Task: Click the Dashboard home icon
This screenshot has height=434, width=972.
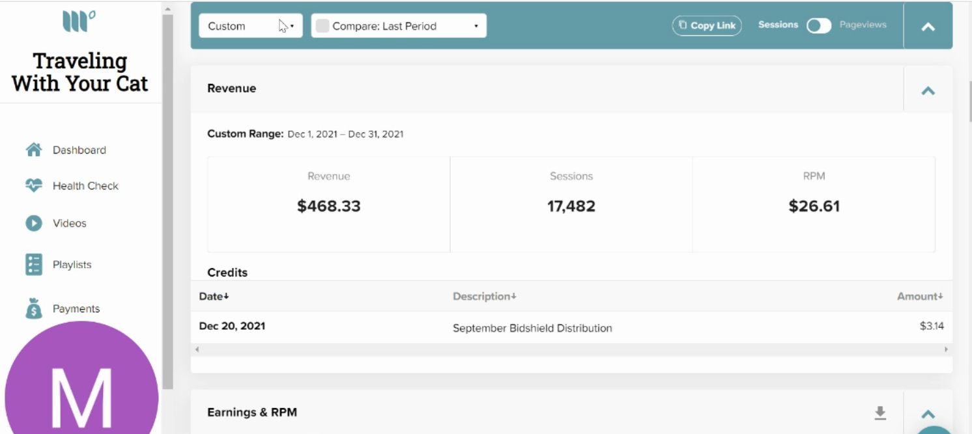Action: tap(34, 150)
